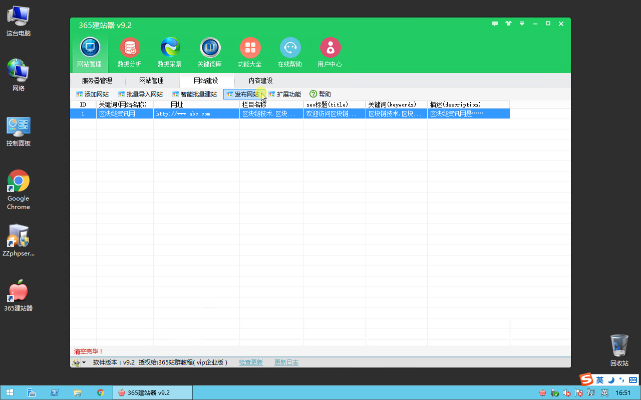
Task: Open the 网络 desktop icon
Action: tap(19, 75)
